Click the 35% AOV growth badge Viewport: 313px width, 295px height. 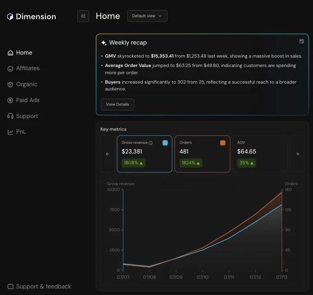pyautogui.click(x=246, y=163)
